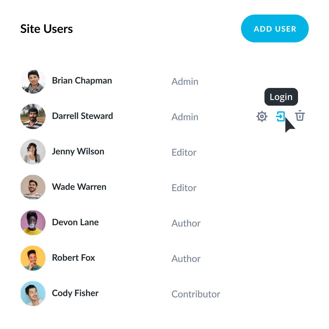Click Wade Warren's avatar image
Image resolution: width=329 pixels, height=329 pixels.
pyautogui.click(x=33, y=187)
